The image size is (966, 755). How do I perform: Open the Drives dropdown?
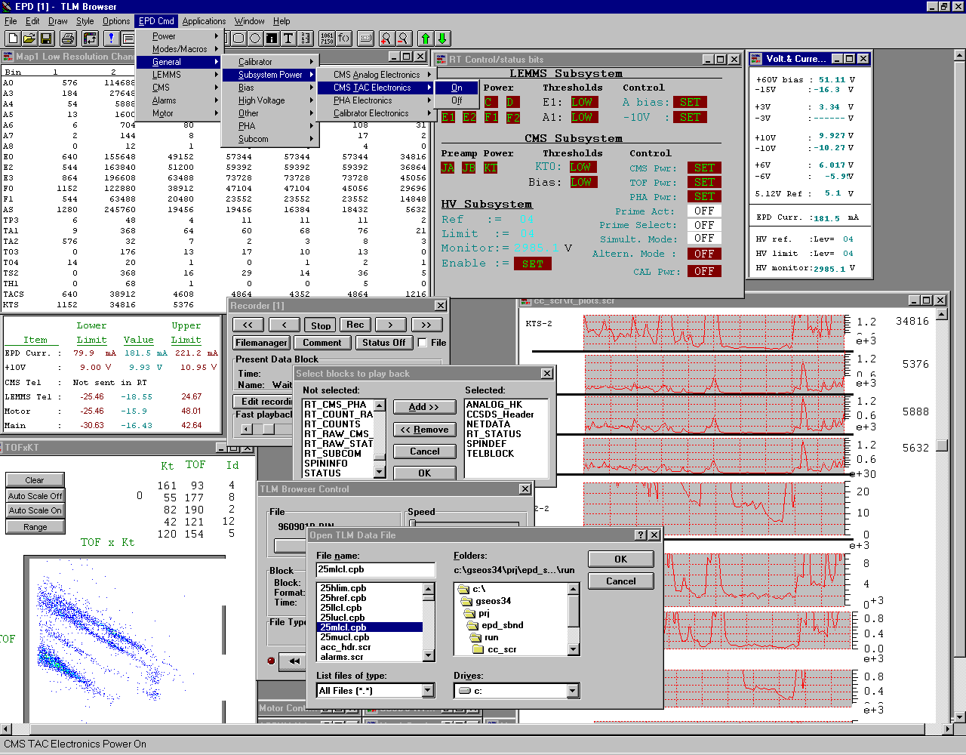[572, 691]
